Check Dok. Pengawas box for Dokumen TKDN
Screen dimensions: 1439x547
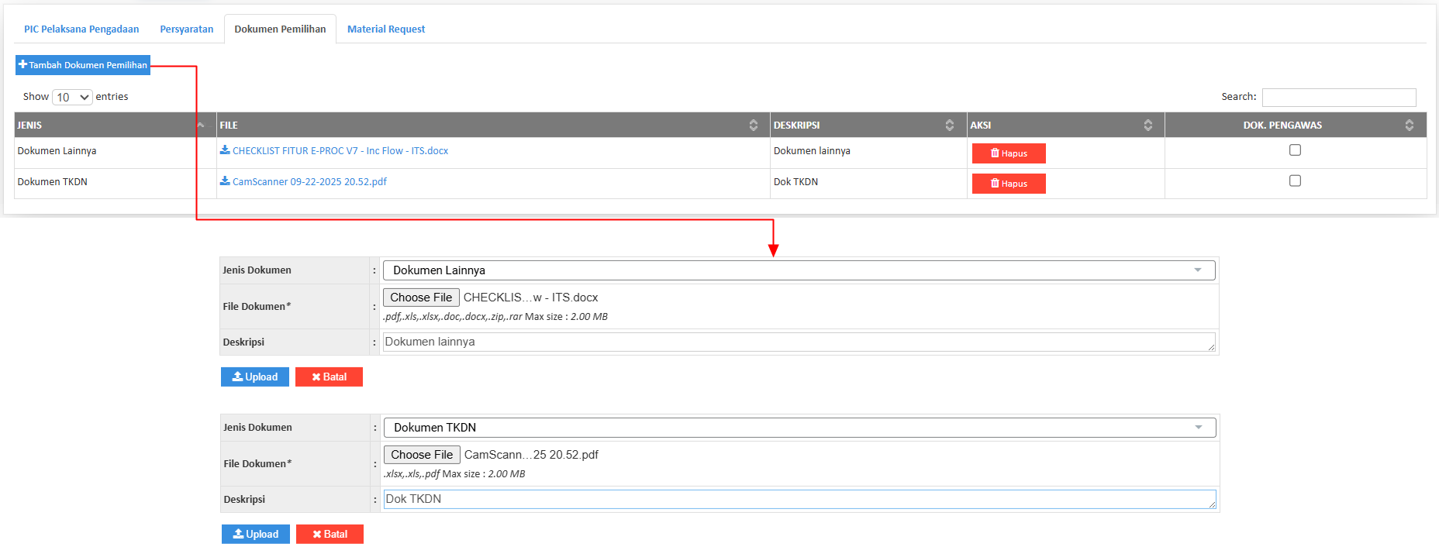tap(1295, 181)
